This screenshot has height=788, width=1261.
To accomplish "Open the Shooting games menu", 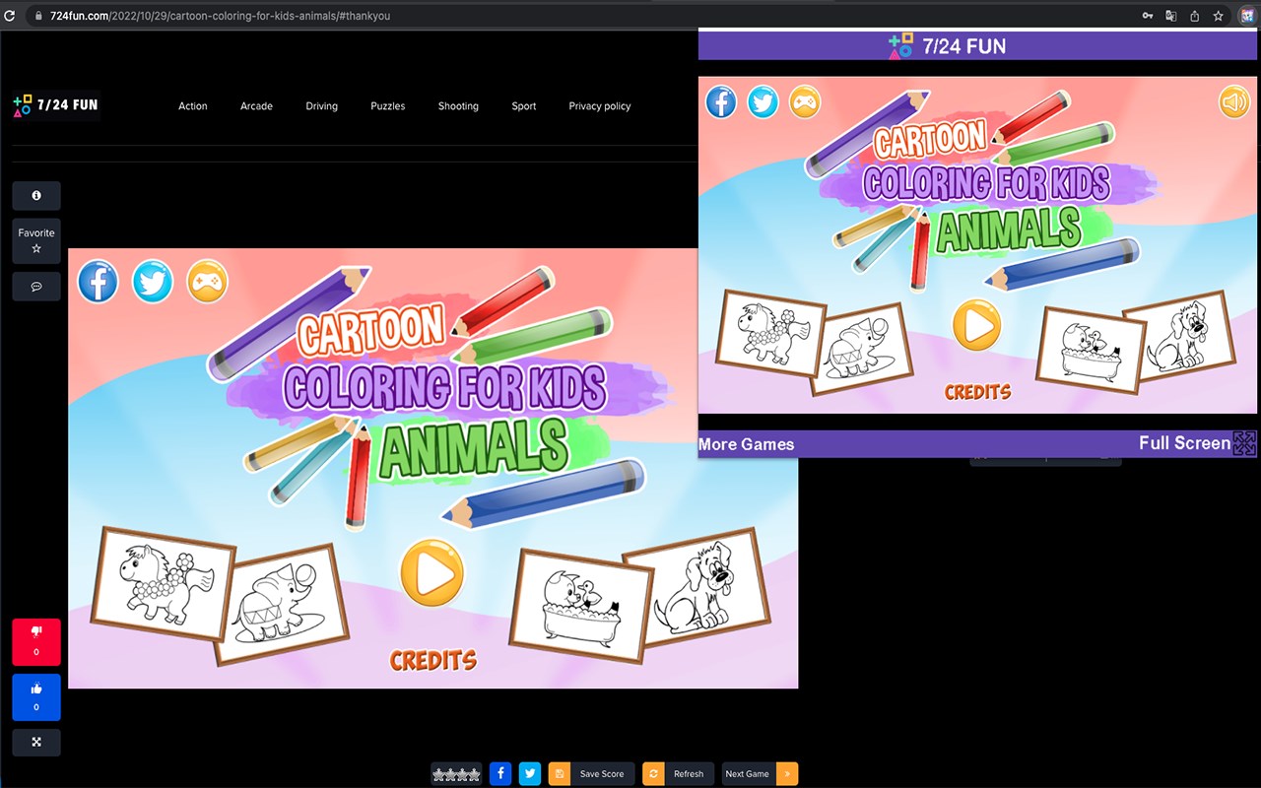I will coord(458,106).
